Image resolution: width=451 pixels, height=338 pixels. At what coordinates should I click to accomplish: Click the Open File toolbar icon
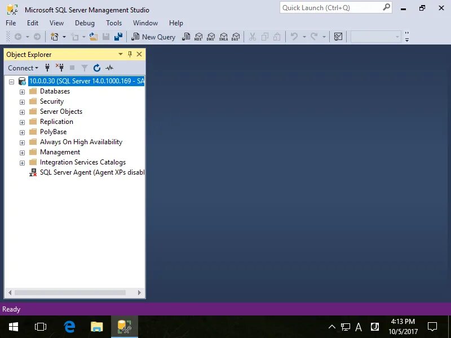pyautogui.click(x=93, y=37)
